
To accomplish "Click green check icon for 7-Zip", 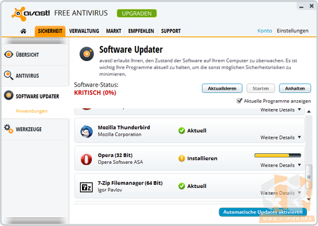I will 181,186.
